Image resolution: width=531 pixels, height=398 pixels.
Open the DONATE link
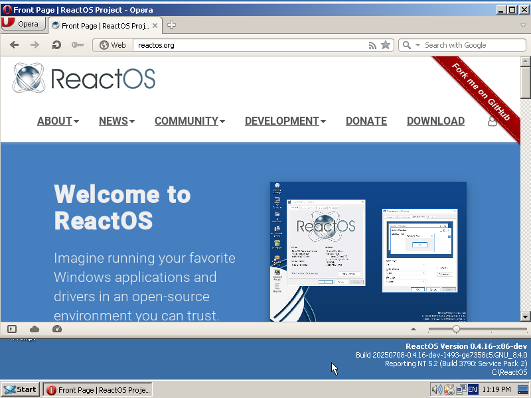[366, 121]
